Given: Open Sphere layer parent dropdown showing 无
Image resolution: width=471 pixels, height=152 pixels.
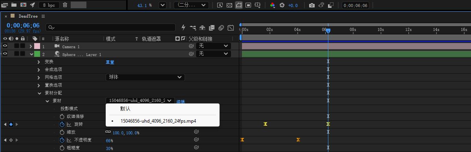Looking at the screenshot, I should pos(213,54).
